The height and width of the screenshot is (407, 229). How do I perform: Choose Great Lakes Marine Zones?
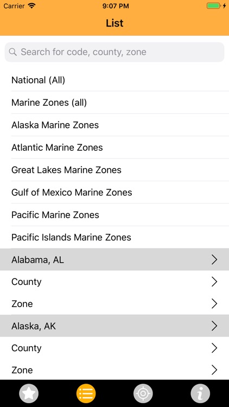114,170
